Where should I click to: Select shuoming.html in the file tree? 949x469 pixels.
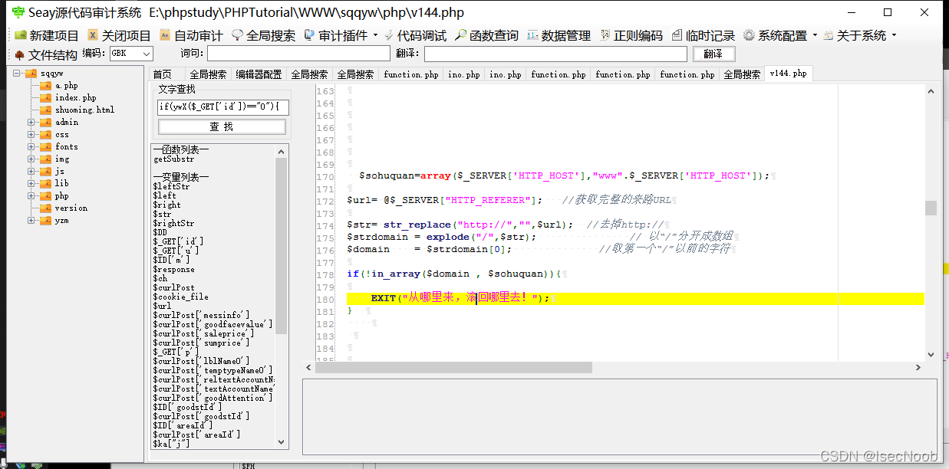84,110
